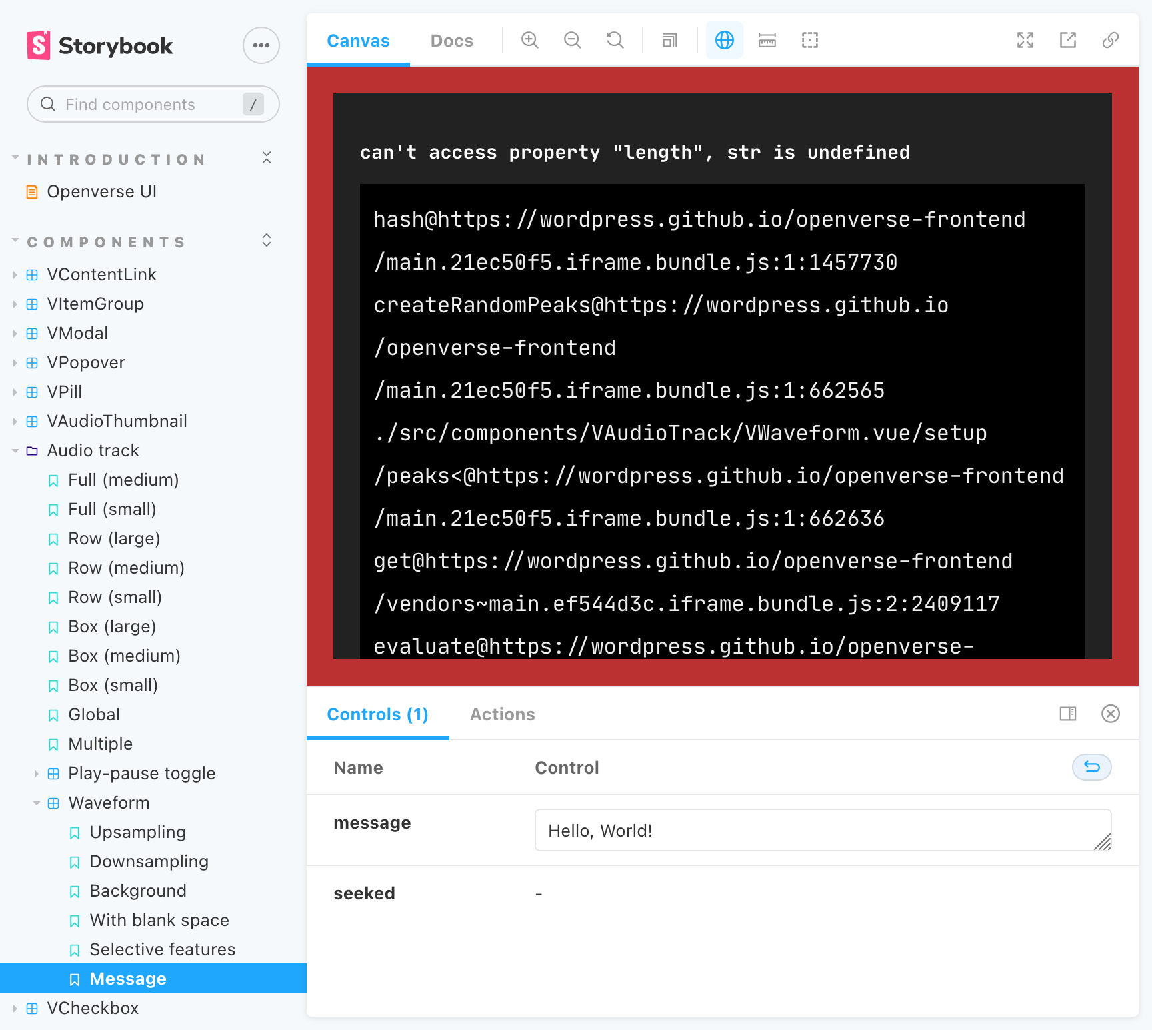Image resolution: width=1152 pixels, height=1030 pixels.
Task: Change addon panel orientation
Action: click(x=1068, y=714)
